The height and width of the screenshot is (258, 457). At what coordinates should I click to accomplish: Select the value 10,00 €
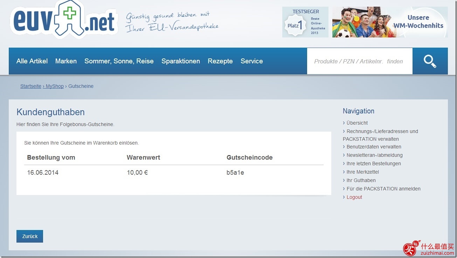coord(137,173)
